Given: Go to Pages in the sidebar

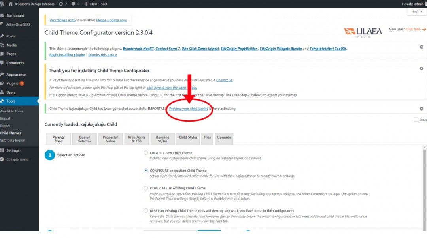Looking at the screenshot, I should [x=11, y=54].
